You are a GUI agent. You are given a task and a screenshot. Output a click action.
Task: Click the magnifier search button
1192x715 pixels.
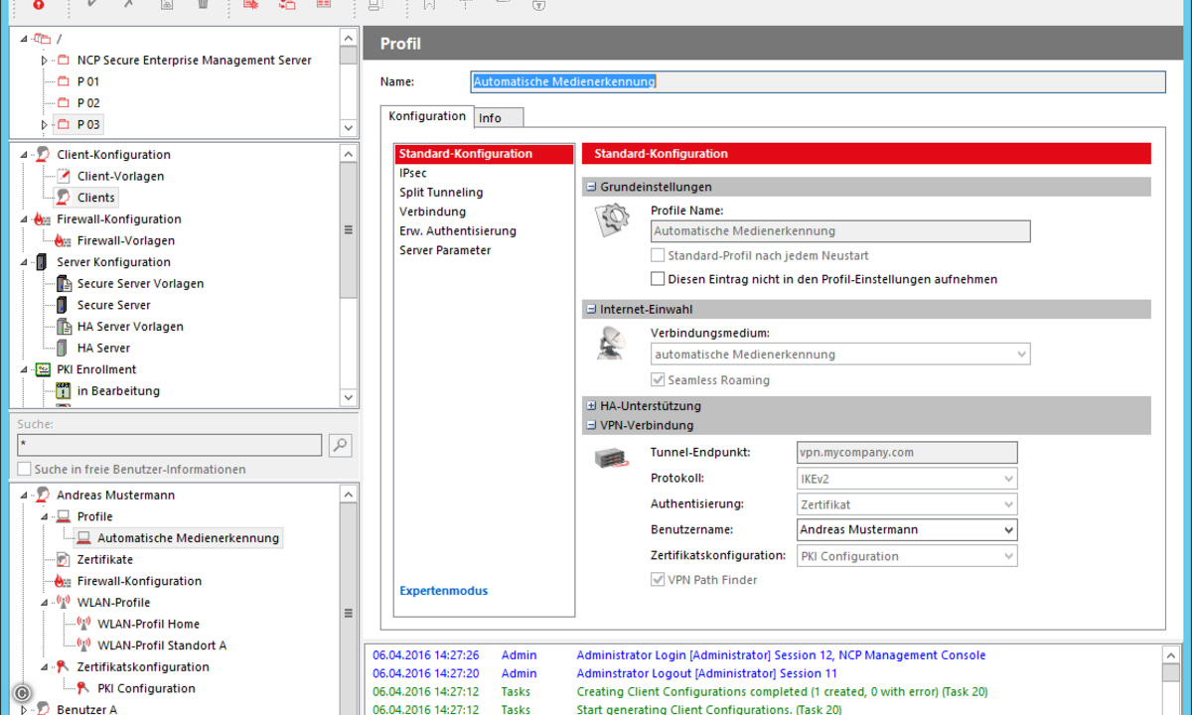pos(340,445)
